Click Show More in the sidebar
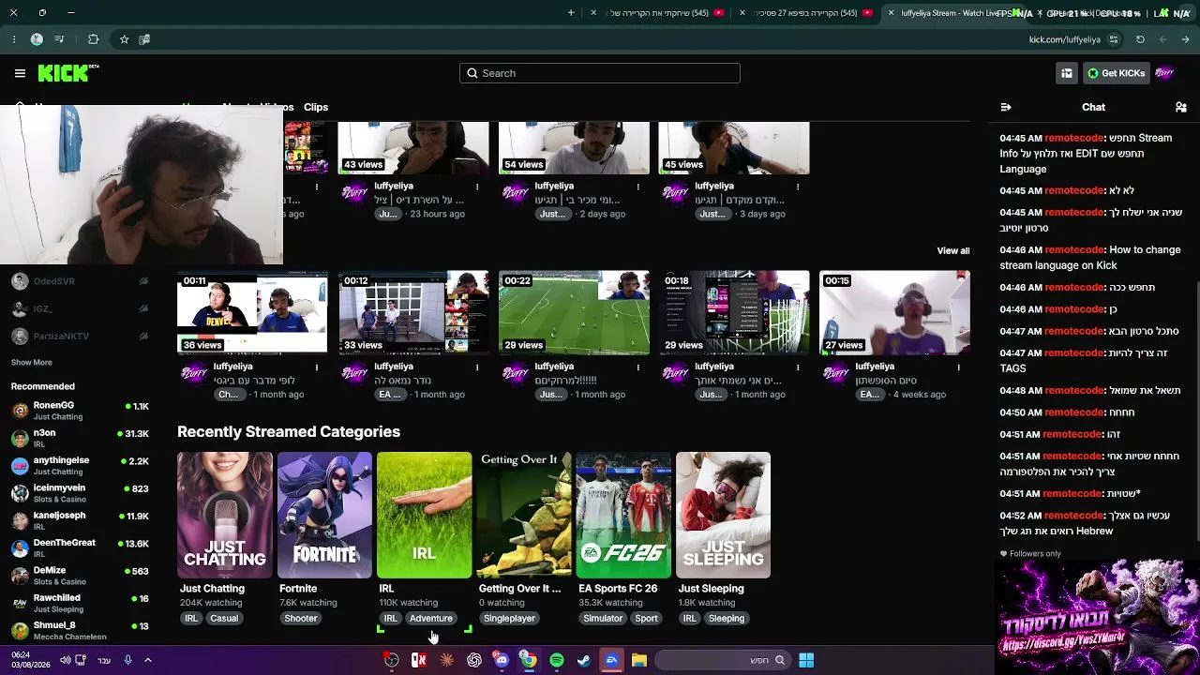 pos(32,363)
